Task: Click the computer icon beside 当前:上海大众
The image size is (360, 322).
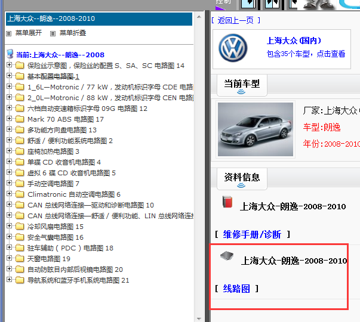Action: click(10, 54)
